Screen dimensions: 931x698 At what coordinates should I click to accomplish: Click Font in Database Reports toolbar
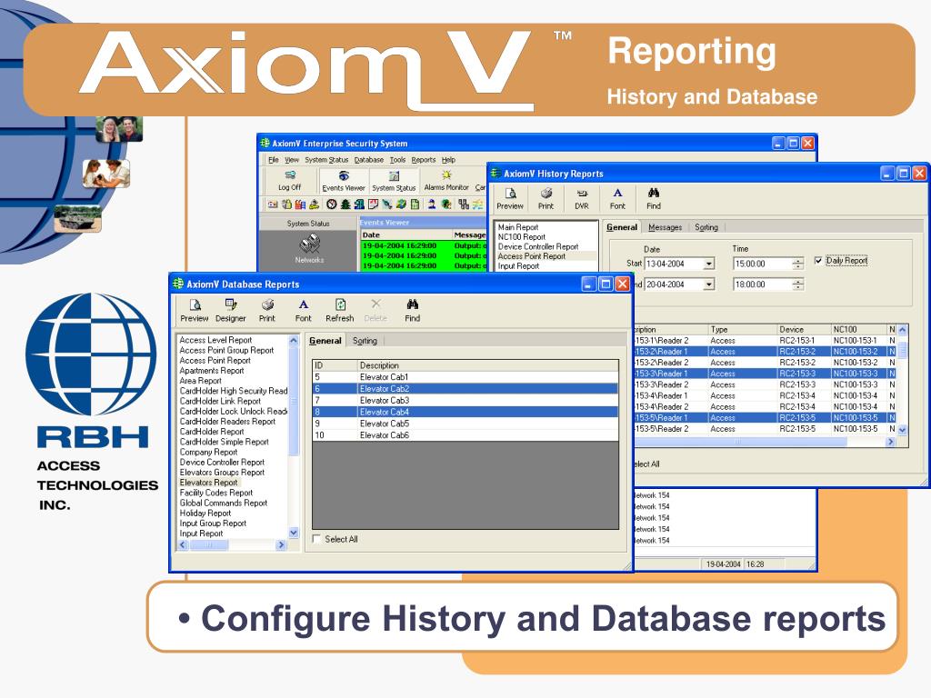tap(303, 311)
